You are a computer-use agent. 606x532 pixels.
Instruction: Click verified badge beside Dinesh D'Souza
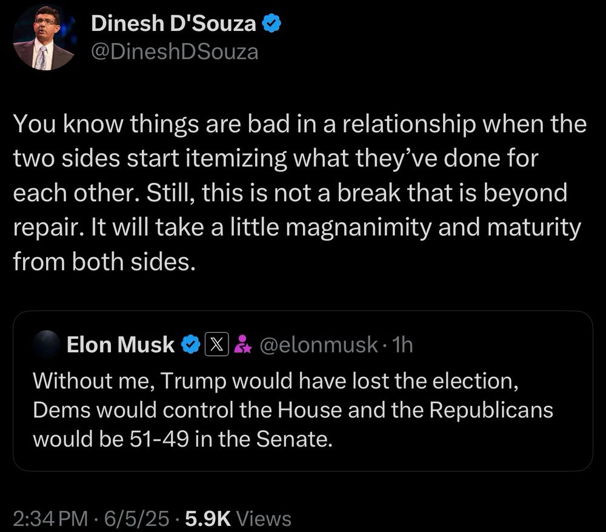[x=271, y=24]
